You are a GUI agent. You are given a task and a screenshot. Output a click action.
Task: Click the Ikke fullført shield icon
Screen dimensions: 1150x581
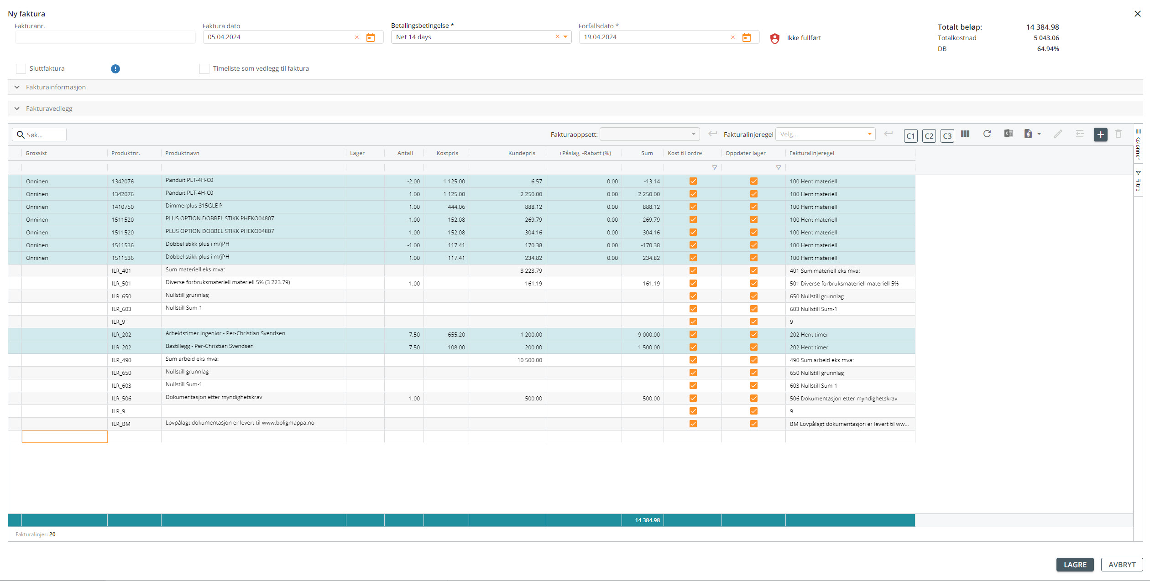point(775,38)
